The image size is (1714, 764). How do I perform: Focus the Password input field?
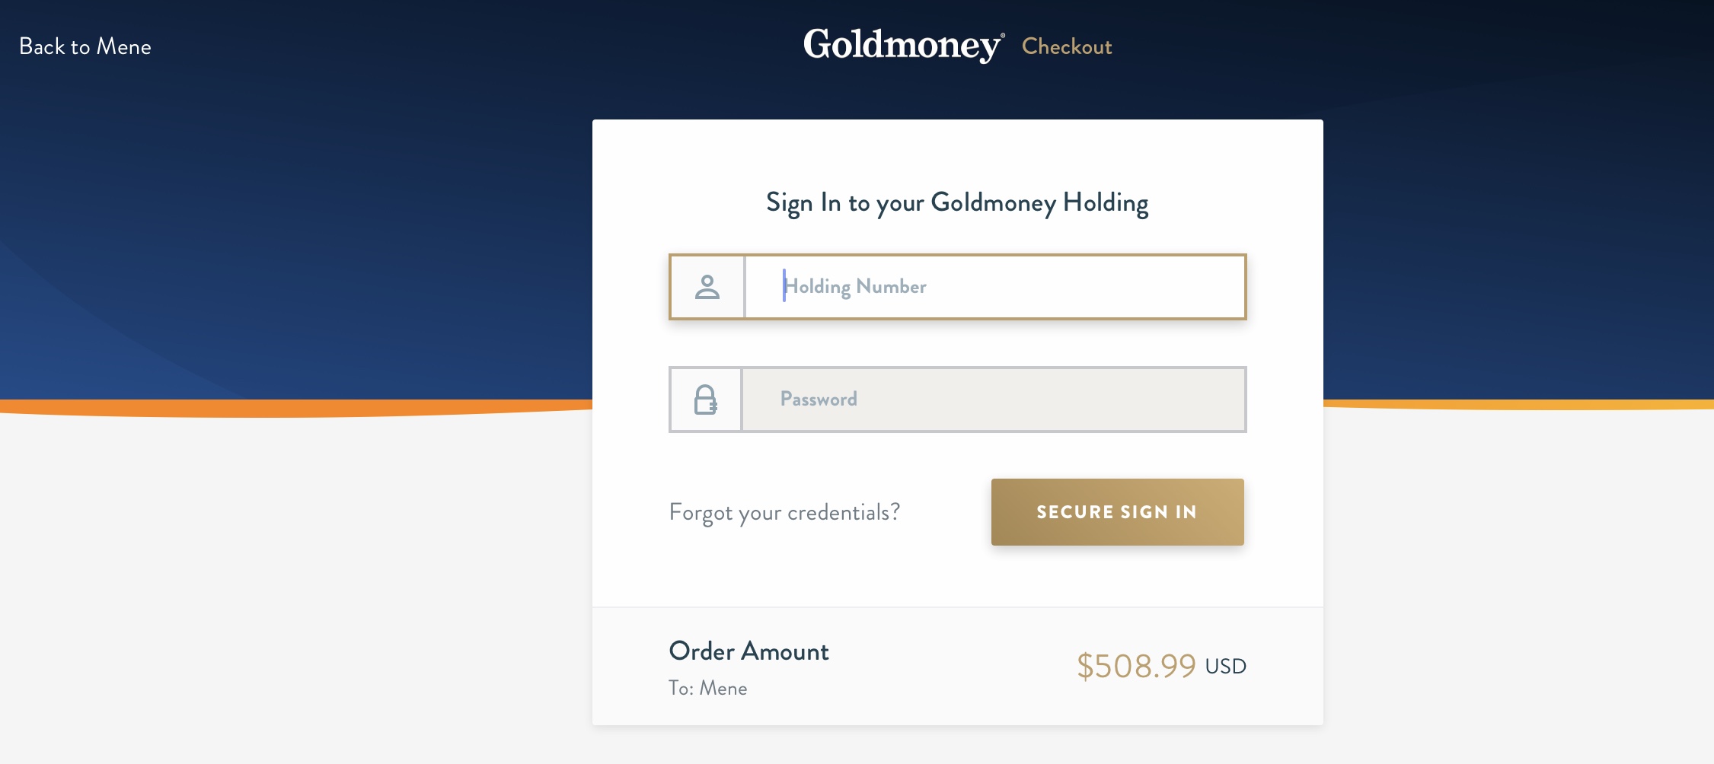click(994, 400)
